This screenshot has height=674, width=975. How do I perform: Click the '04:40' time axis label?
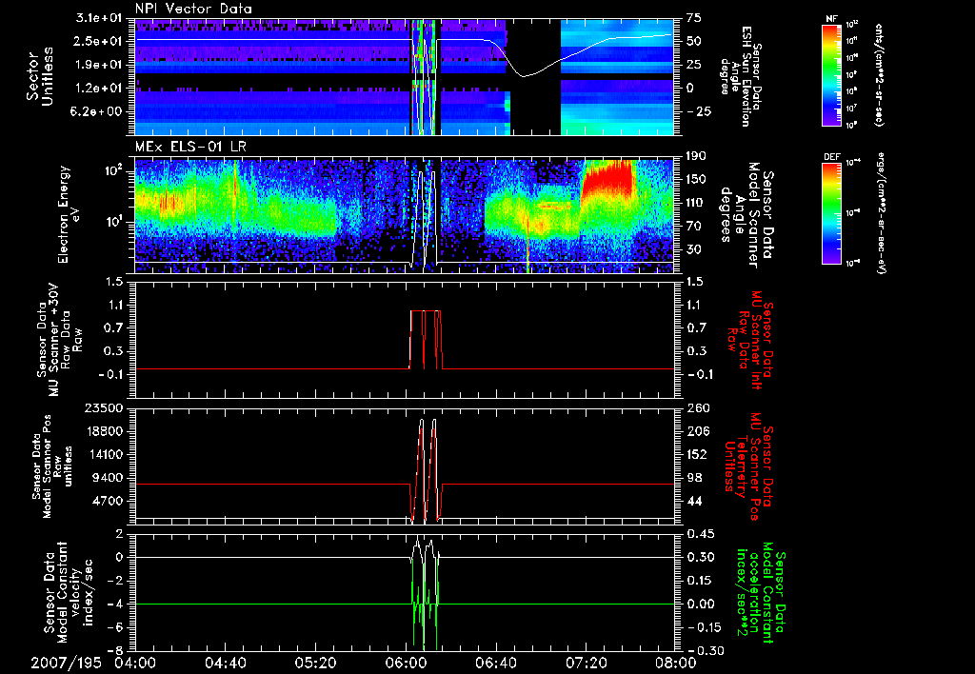[x=226, y=664]
